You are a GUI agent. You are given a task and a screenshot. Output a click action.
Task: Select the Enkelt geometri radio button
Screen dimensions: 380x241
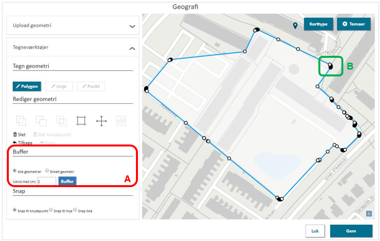coord(47,171)
